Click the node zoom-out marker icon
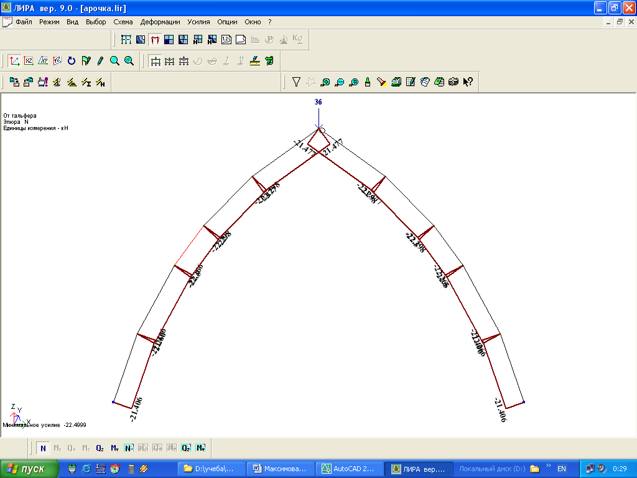Viewport: 637px width, 478px height. tap(339, 82)
